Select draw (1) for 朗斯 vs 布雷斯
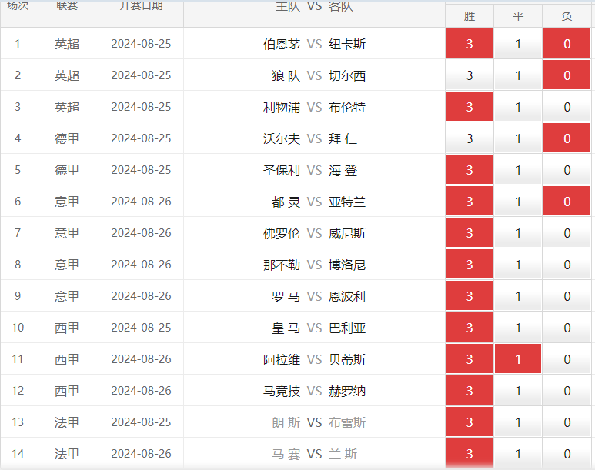595x470 pixels. point(518,422)
